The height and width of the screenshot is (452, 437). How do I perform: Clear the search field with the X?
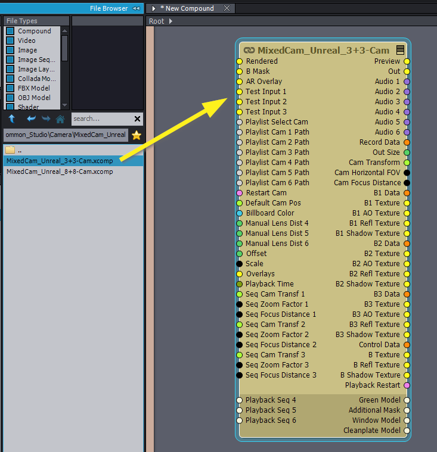pos(137,119)
